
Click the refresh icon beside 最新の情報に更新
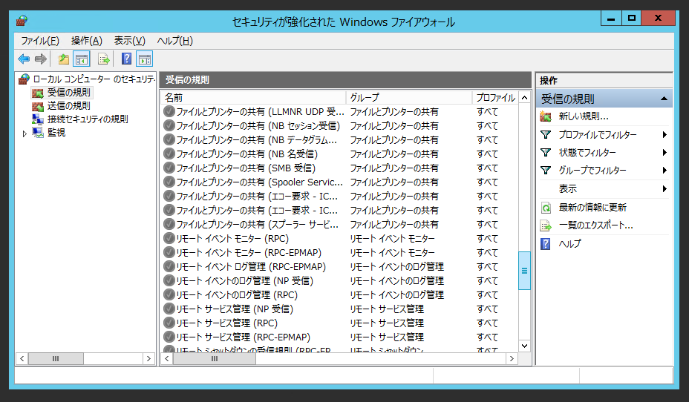pos(545,208)
